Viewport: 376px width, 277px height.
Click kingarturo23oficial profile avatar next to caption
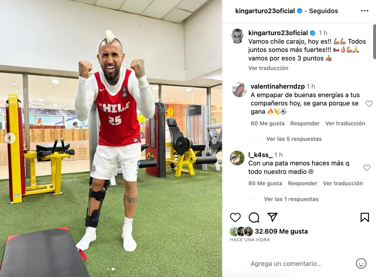pos(237,36)
